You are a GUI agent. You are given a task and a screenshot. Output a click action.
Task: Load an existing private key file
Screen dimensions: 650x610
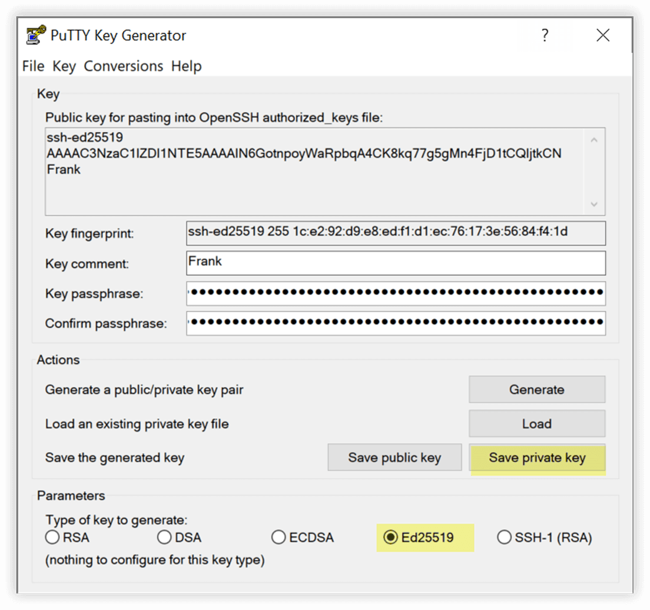(537, 423)
